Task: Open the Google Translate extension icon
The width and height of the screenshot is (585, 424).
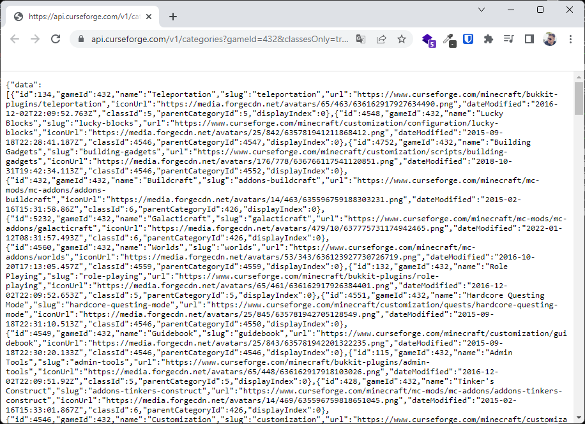Action: [361, 39]
